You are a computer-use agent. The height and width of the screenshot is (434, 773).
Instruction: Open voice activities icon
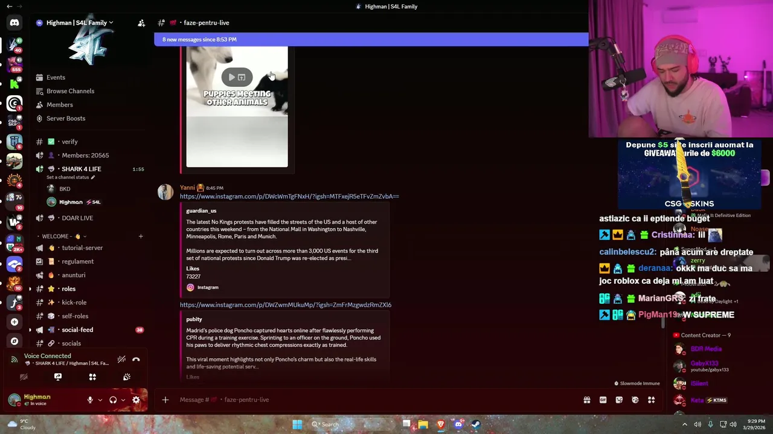tap(92, 377)
